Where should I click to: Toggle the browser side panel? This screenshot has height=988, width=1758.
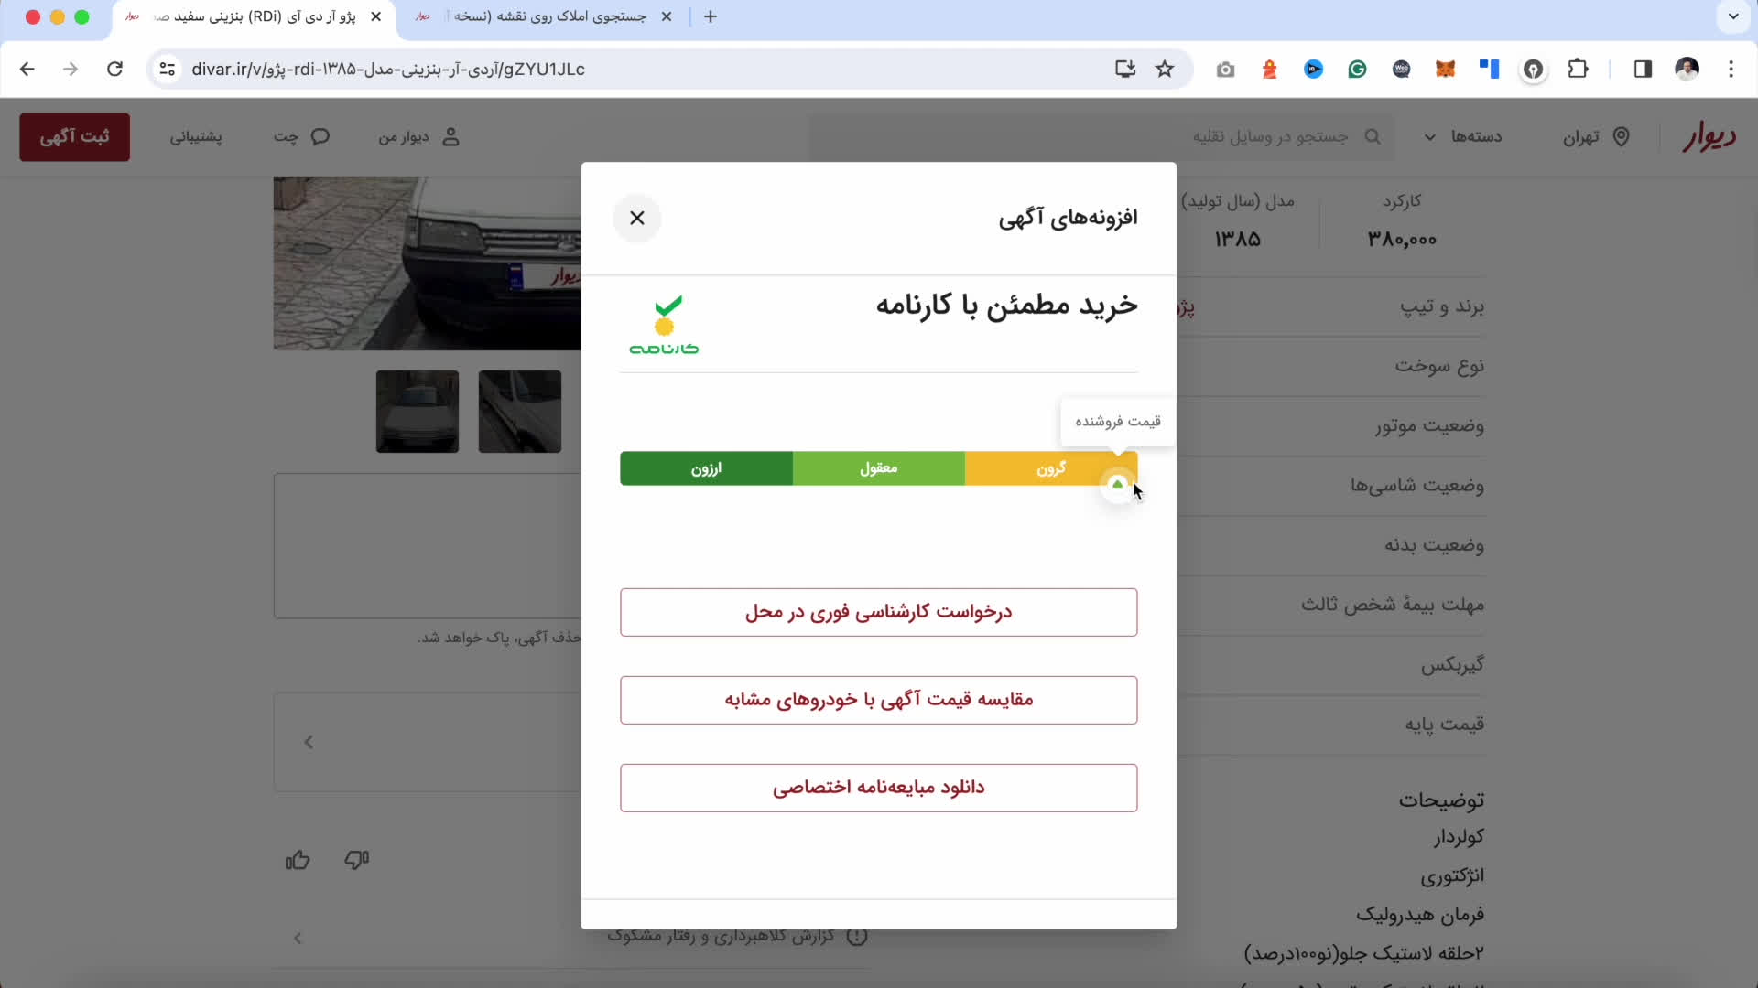(1643, 69)
